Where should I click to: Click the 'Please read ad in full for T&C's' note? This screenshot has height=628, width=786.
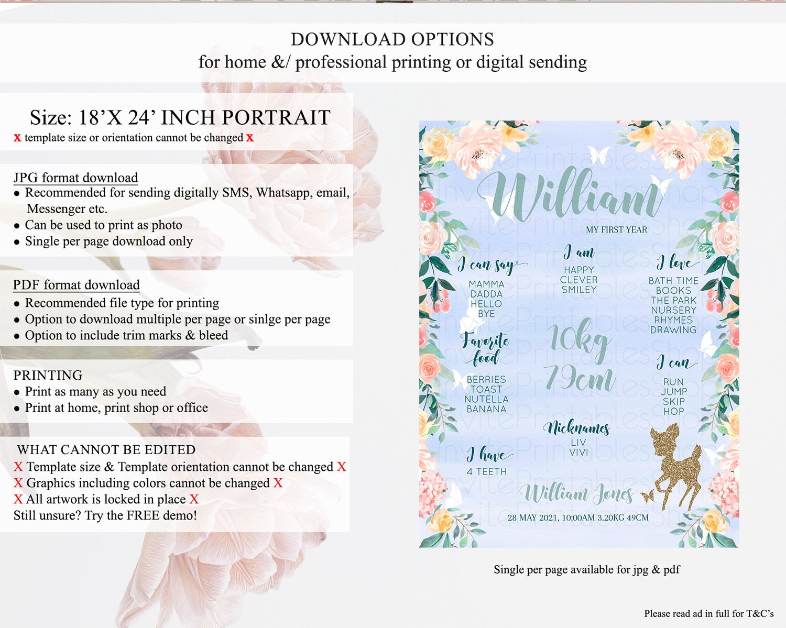pyautogui.click(x=709, y=613)
